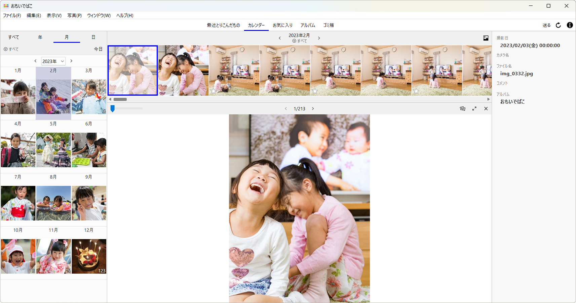Click the filter icon next to すべて in sidebar

[x=5, y=49]
